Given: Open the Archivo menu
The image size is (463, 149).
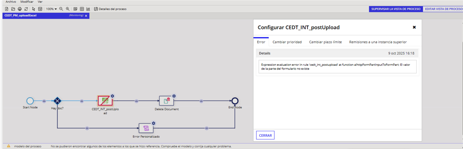Looking at the screenshot, I should tap(10, 2).
